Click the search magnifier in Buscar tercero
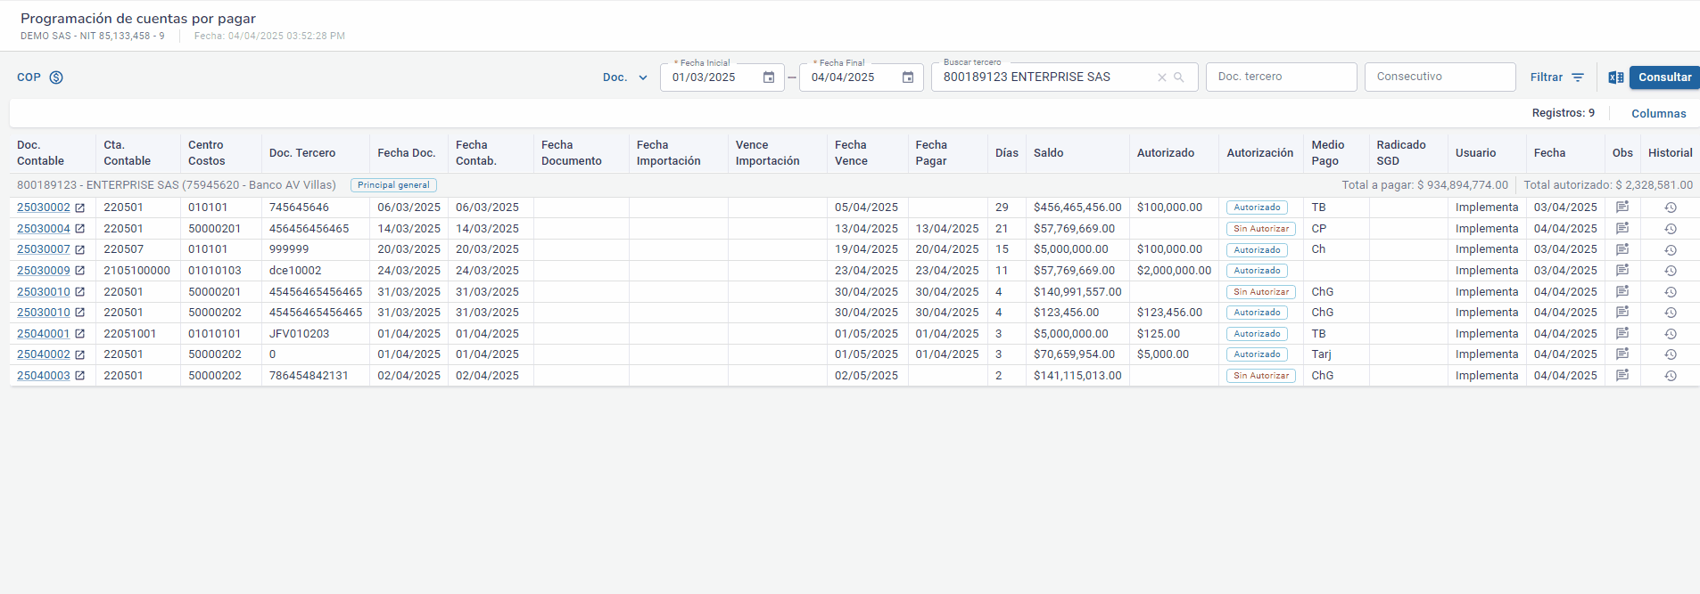 click(1179, 77)
